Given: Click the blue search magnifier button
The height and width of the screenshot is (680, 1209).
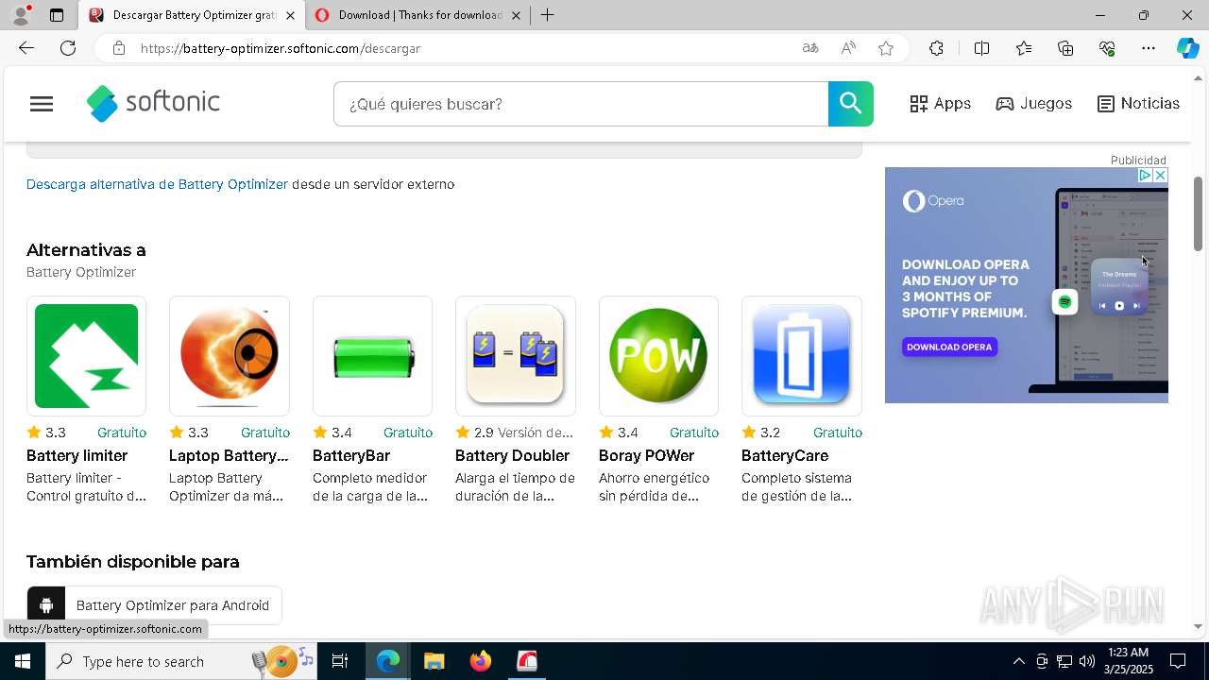Looking at the screenshot, I should point(850,104).
